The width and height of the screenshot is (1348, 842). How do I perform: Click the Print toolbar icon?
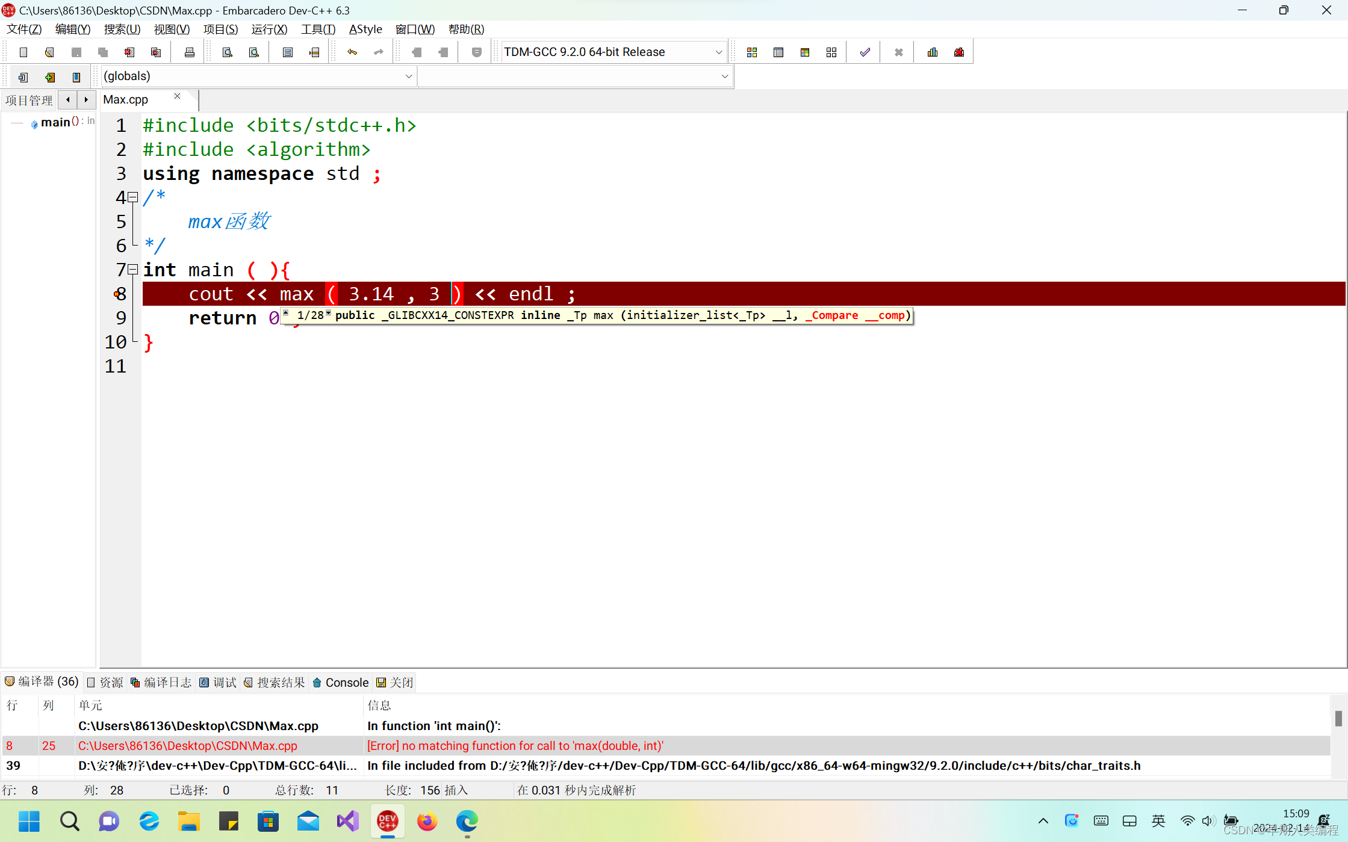(x=190, y=52)
